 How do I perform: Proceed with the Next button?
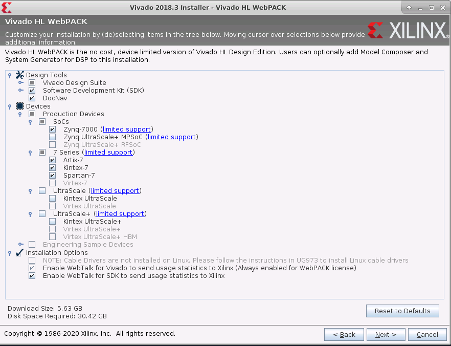click(386, 335)
